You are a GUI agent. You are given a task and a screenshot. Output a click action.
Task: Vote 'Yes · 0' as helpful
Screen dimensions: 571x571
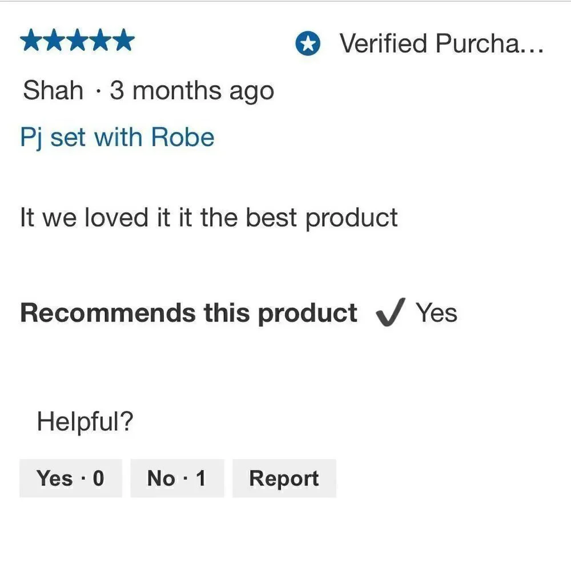click(71, 478)
